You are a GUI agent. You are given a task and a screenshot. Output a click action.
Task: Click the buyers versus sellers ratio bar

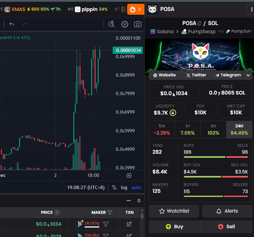click(x=216, y=196)
